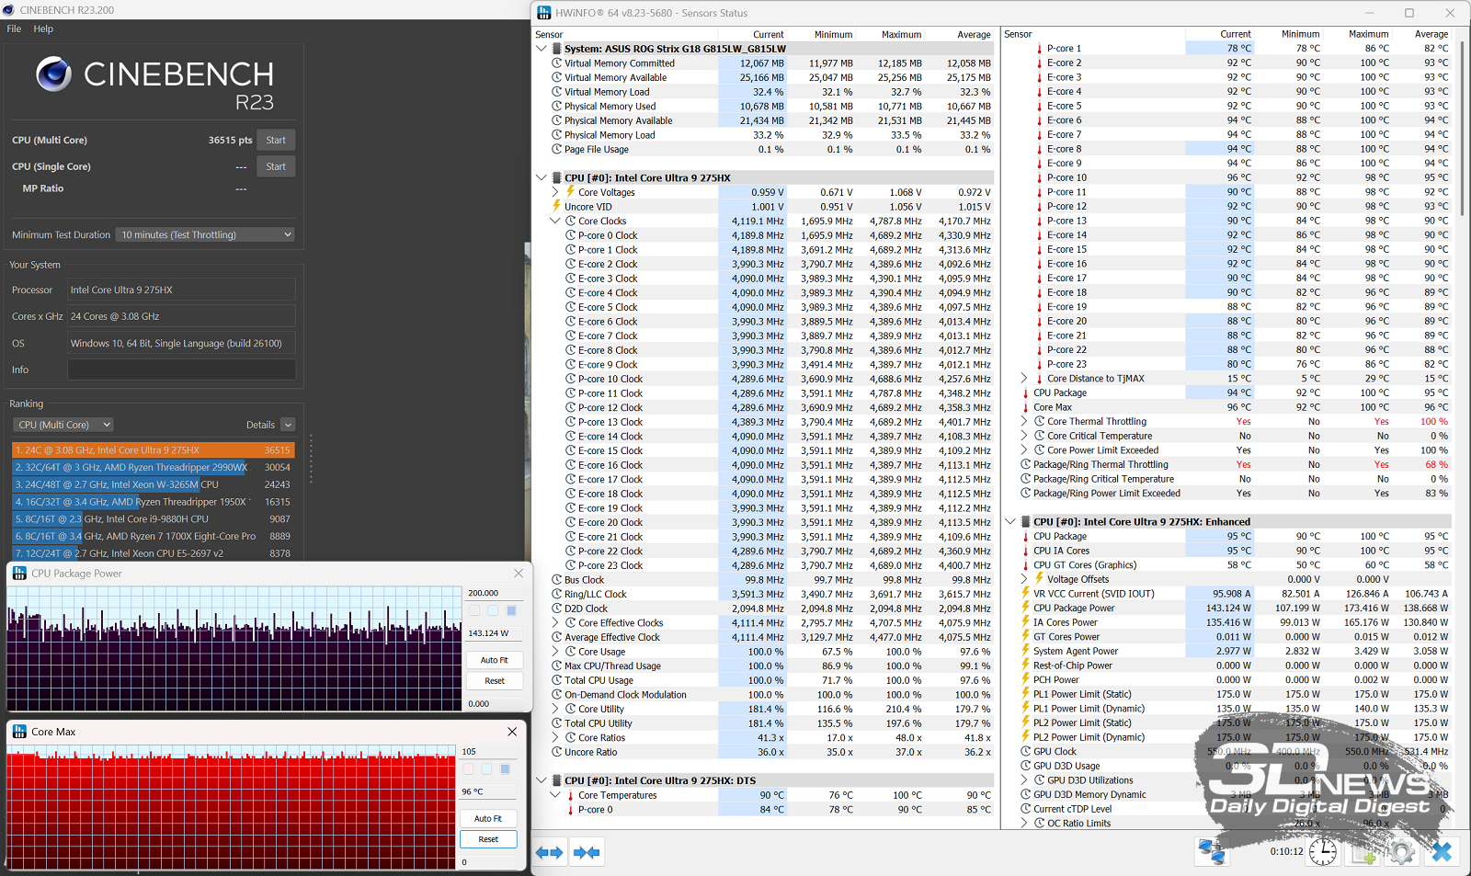Open Minimum Test Duration dropdown
Image resolution: width=1471 pixels, height=876 pixels.
[206, 234]
